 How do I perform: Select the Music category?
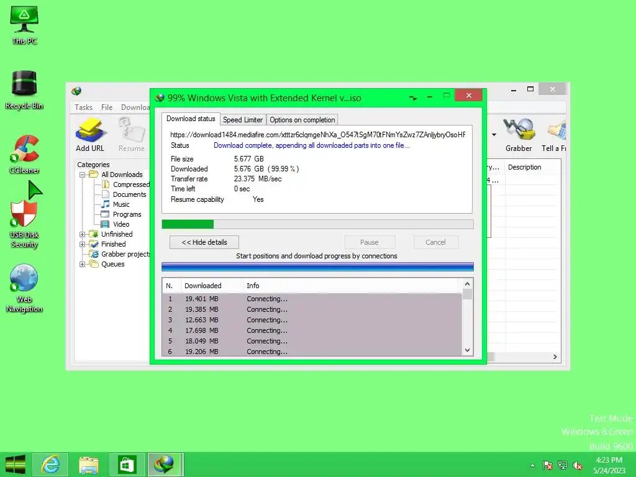116,204
